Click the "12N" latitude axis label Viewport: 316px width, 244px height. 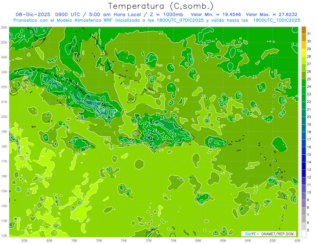click(4, 236)
